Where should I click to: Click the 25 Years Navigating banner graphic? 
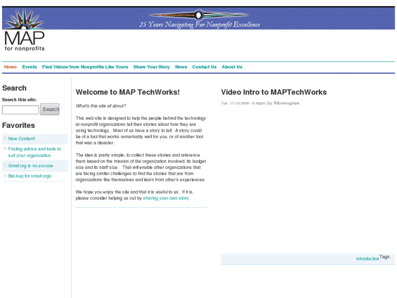tap(199, 19)
